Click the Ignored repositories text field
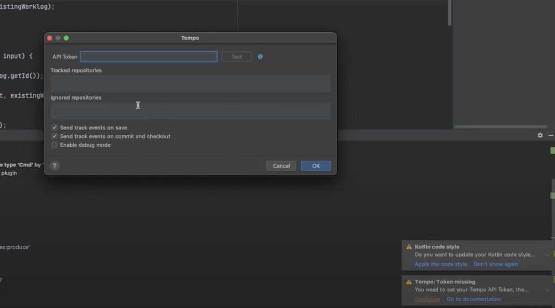Viewport: 555px width, 308px height. [x=190, y=111]
